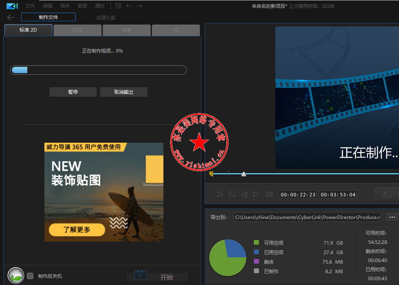Play the preview video
This screenshot has height=285, width=399.
coord(220,194)
